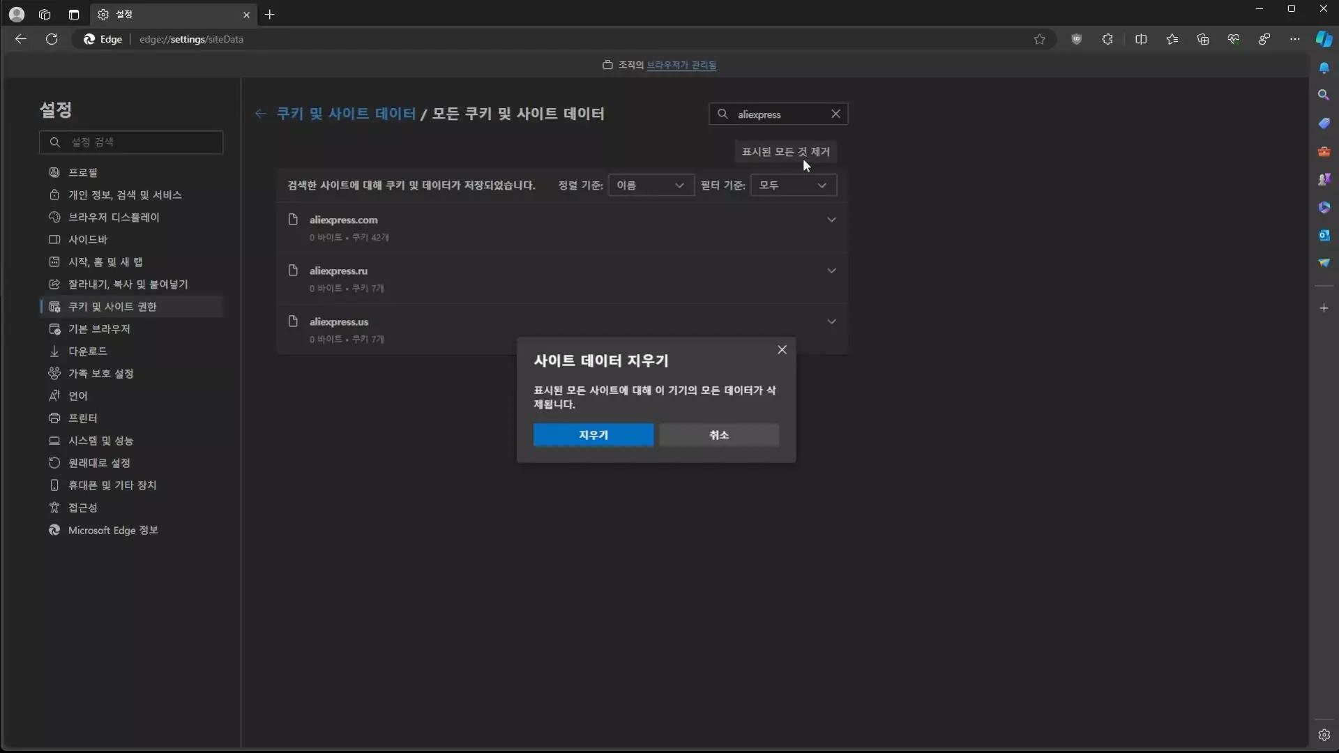
Task: Open Microsoft Edge 정보 settings page
Action: pyautogui.click(x=112, y=530)
